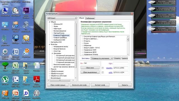Expand the Обработка видео tree node
Viewport: 179px width, 101px height.
point(50,71)
